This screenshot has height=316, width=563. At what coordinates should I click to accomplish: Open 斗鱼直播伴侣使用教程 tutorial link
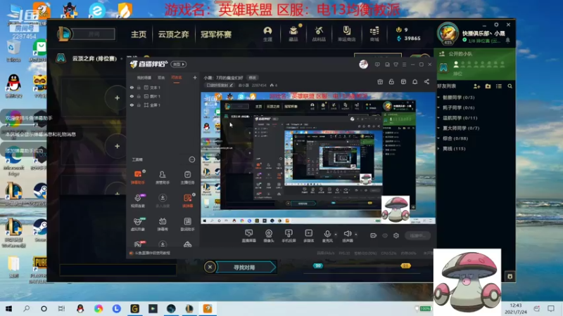coord(152,253)
